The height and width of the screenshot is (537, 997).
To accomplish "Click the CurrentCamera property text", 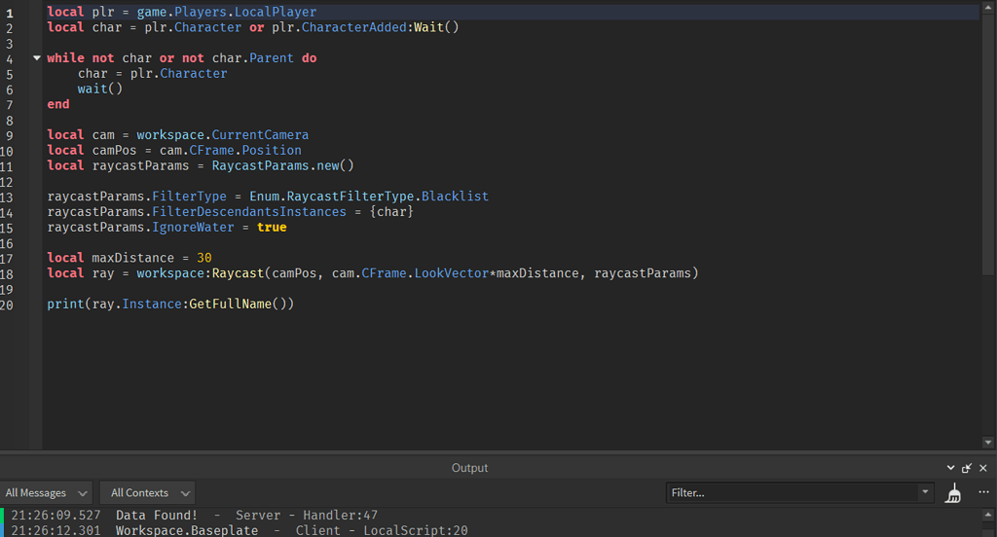I will (260, 134).
